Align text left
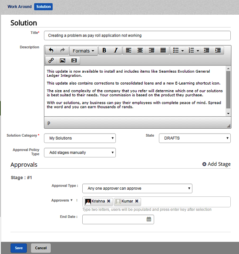Screen dimensions: 239x254 point(129,50)
